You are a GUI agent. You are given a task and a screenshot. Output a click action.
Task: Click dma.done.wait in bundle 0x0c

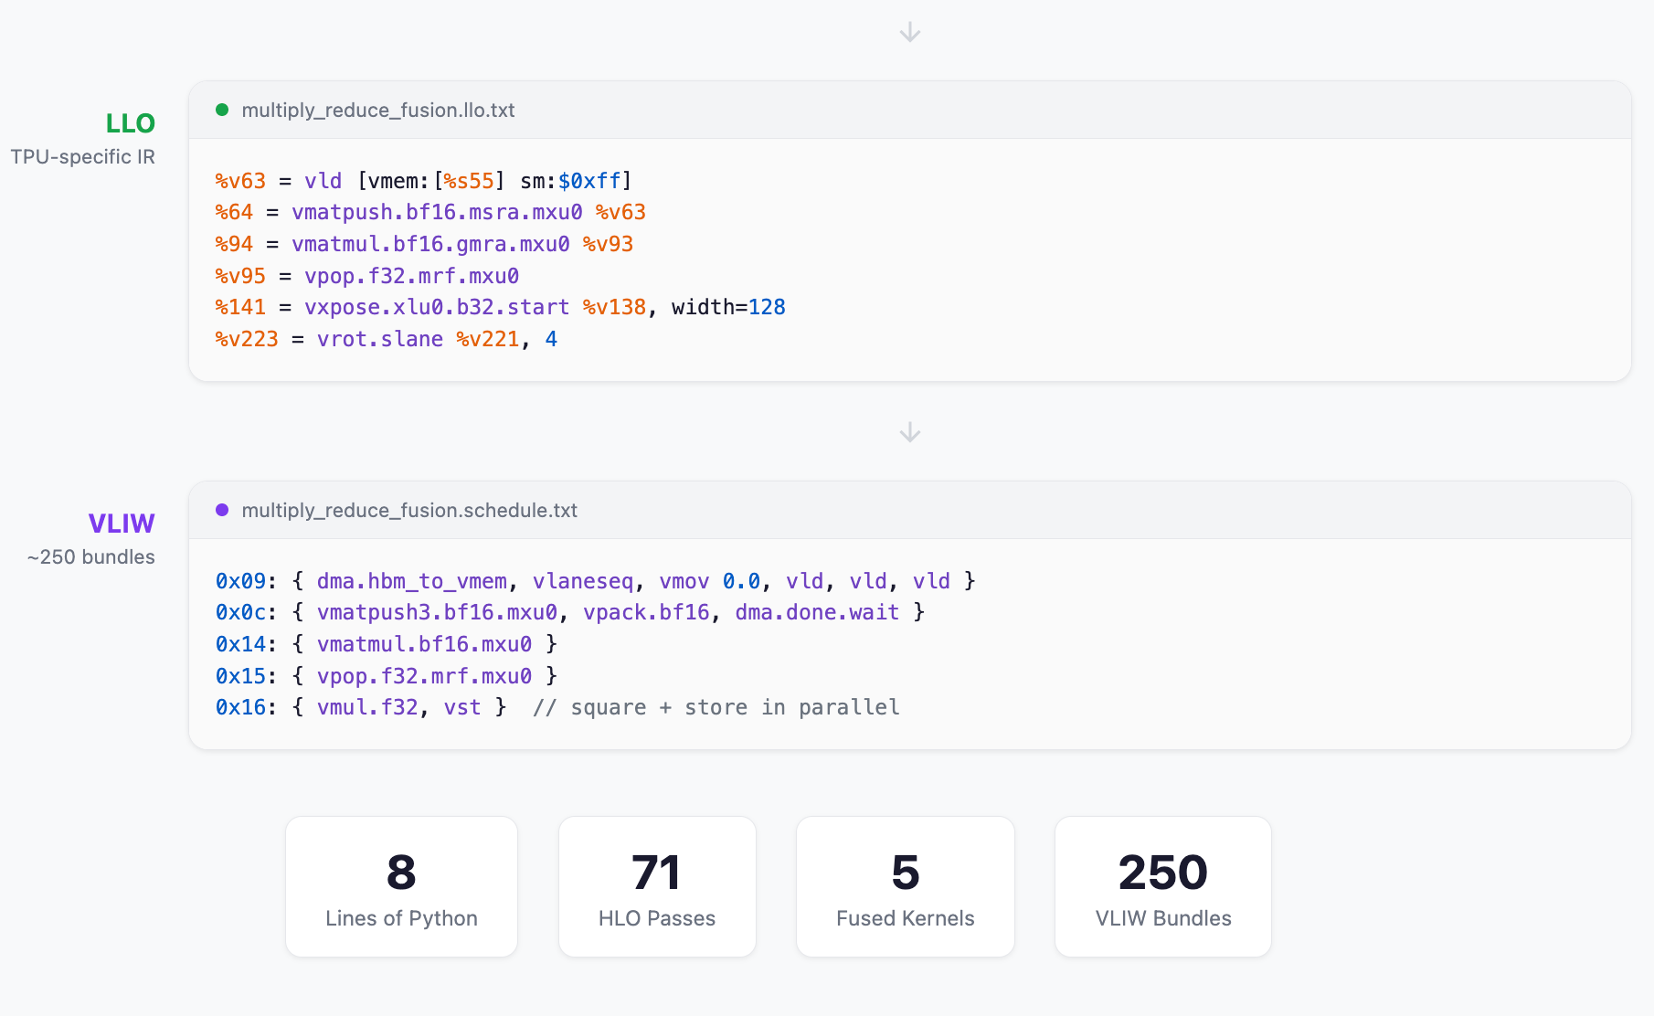tap(817, 612)
